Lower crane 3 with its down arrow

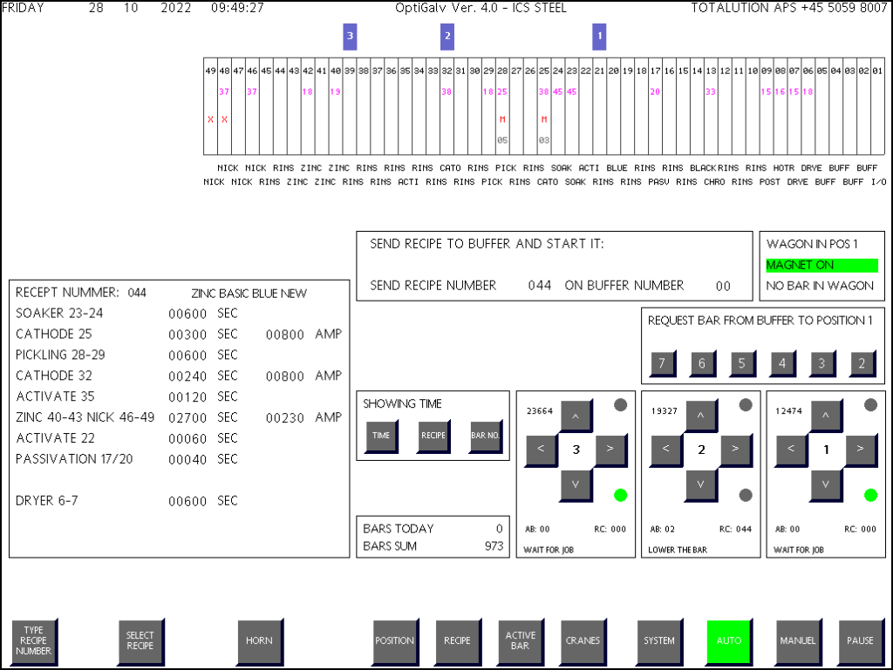coord(576,485)
